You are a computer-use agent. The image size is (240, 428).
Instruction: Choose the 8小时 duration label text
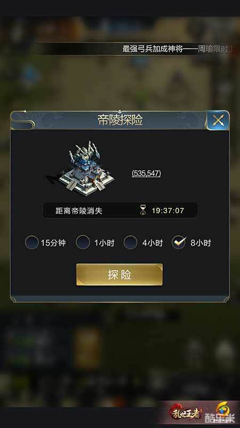pyautogui.click(x=201, y=243)
